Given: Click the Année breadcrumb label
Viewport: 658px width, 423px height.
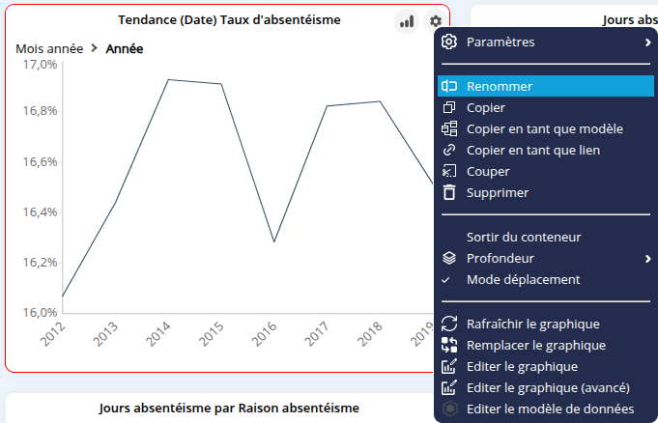Looking at the screenshot, I should click(x=125, y=48).
